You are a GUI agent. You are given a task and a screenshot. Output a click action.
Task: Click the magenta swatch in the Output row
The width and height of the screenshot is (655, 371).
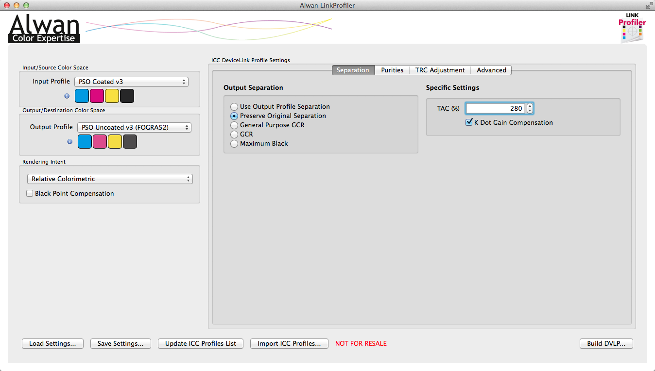point(100,141)
